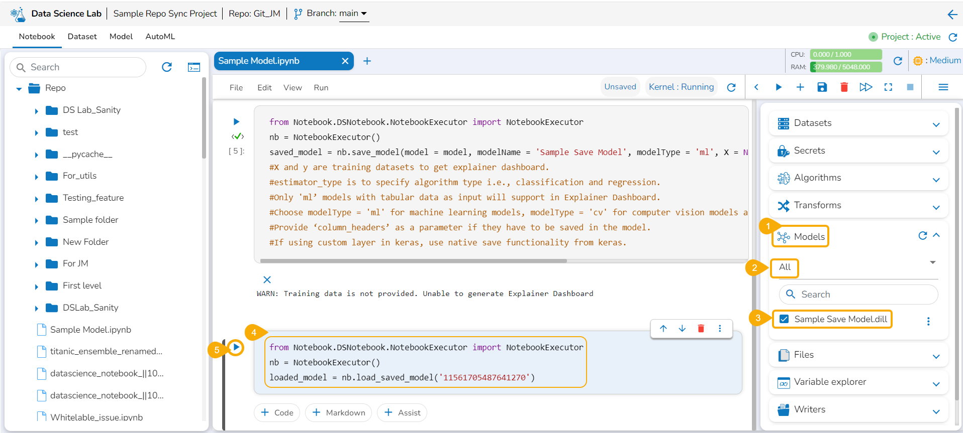Image resolution: width=963 pixels, height=433 pixels.
Task: Expand the DS Lab_Sanity folder
Action: point(36,111)
